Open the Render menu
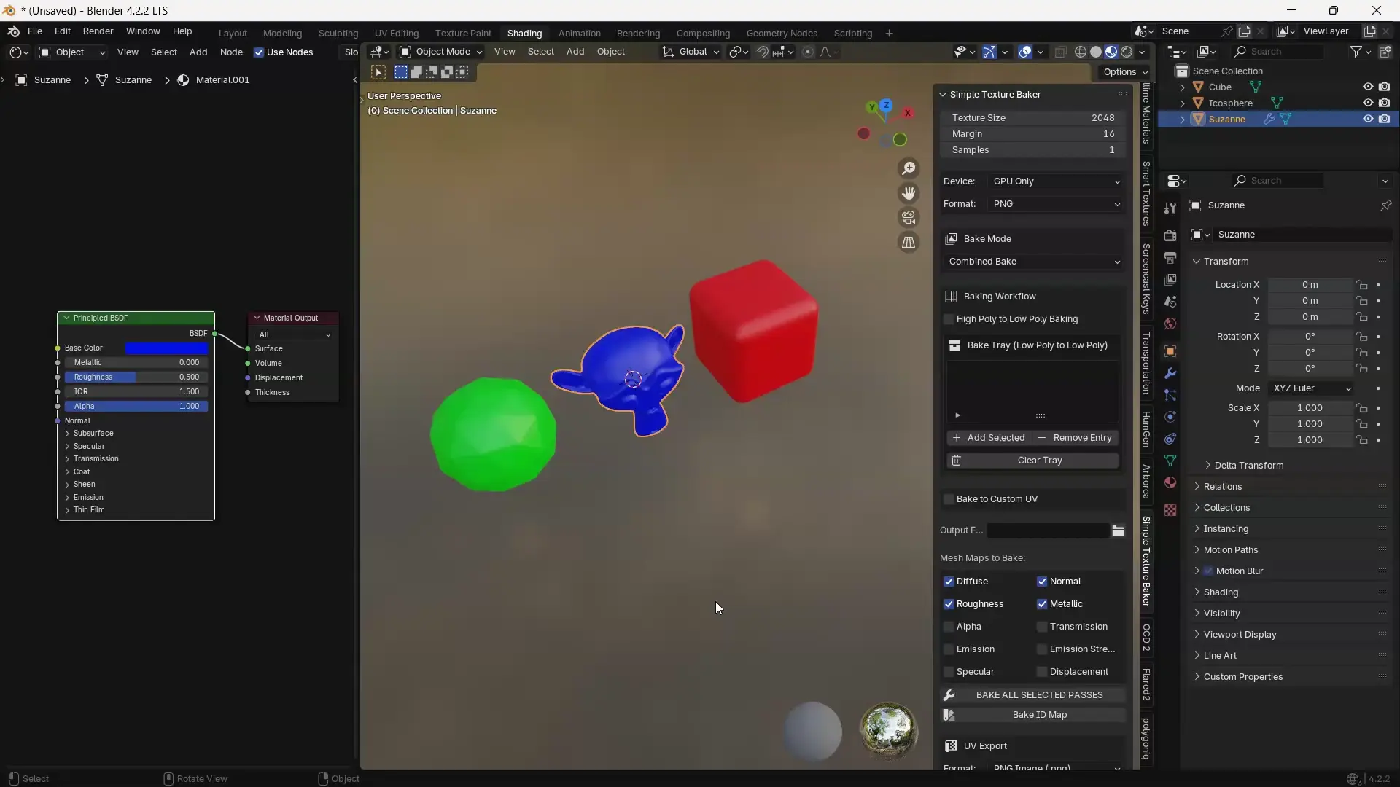Screen dimensions: 1400x787 (x=98, y=31)
